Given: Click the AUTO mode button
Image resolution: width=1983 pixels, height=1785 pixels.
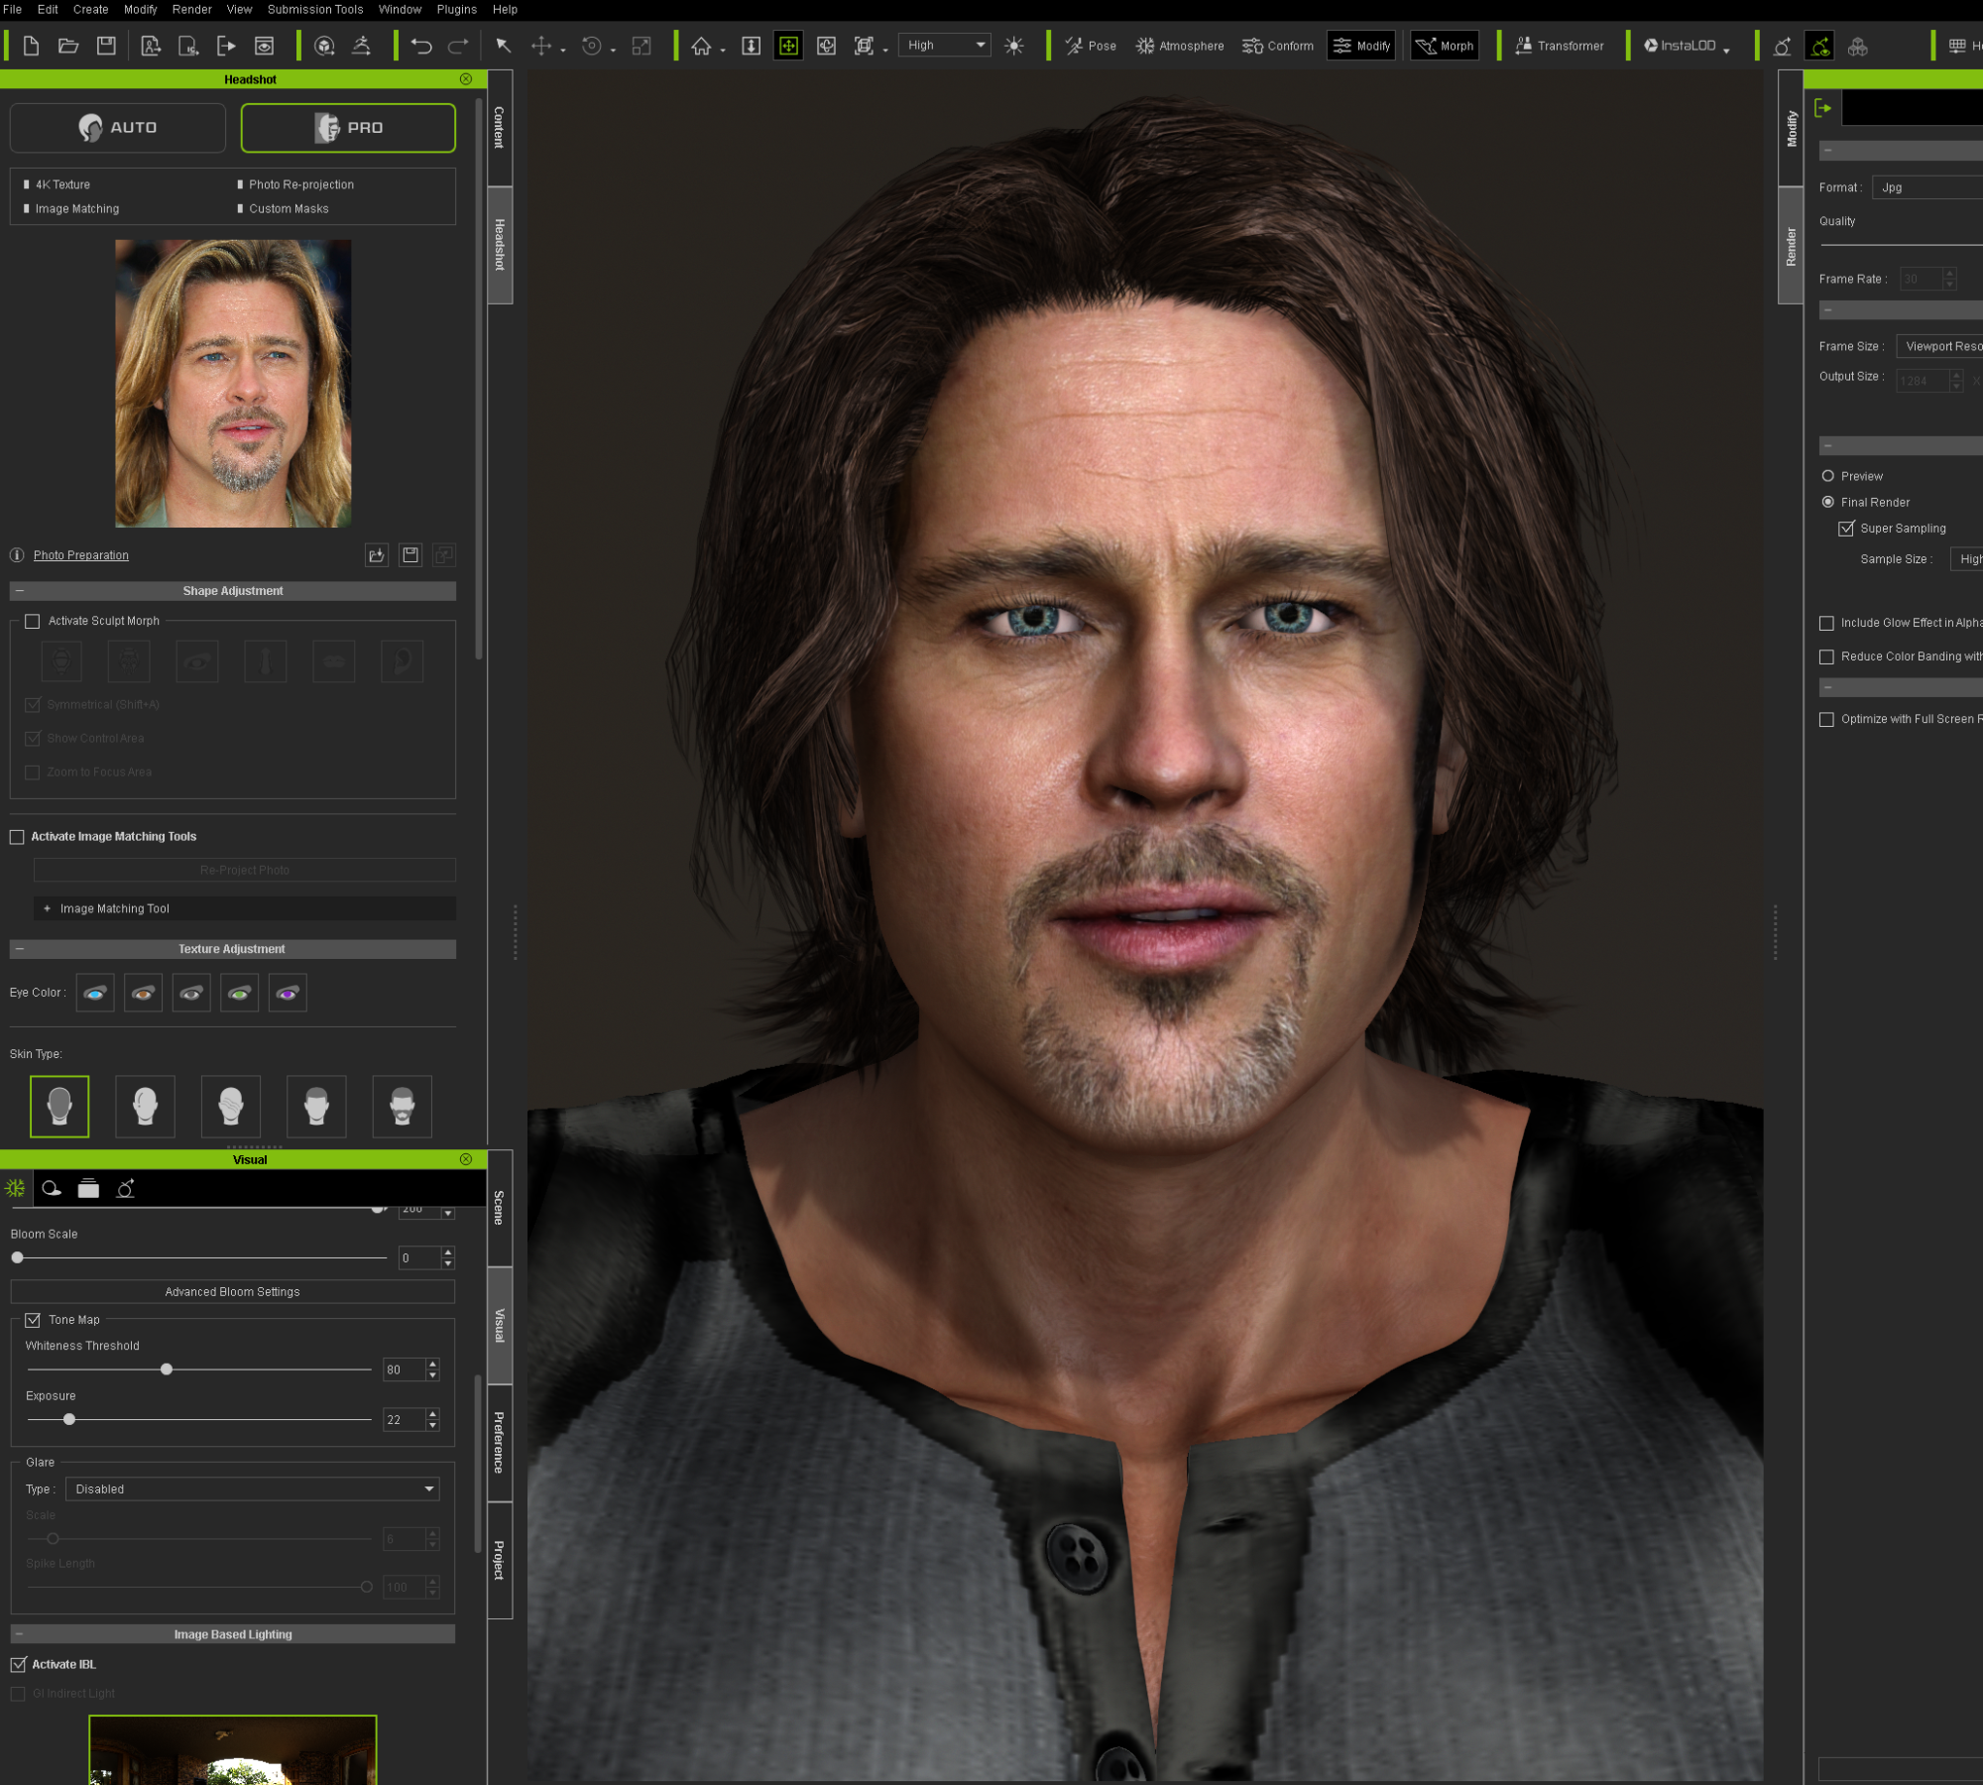Looking at the screenshot, I should (118, 128).
